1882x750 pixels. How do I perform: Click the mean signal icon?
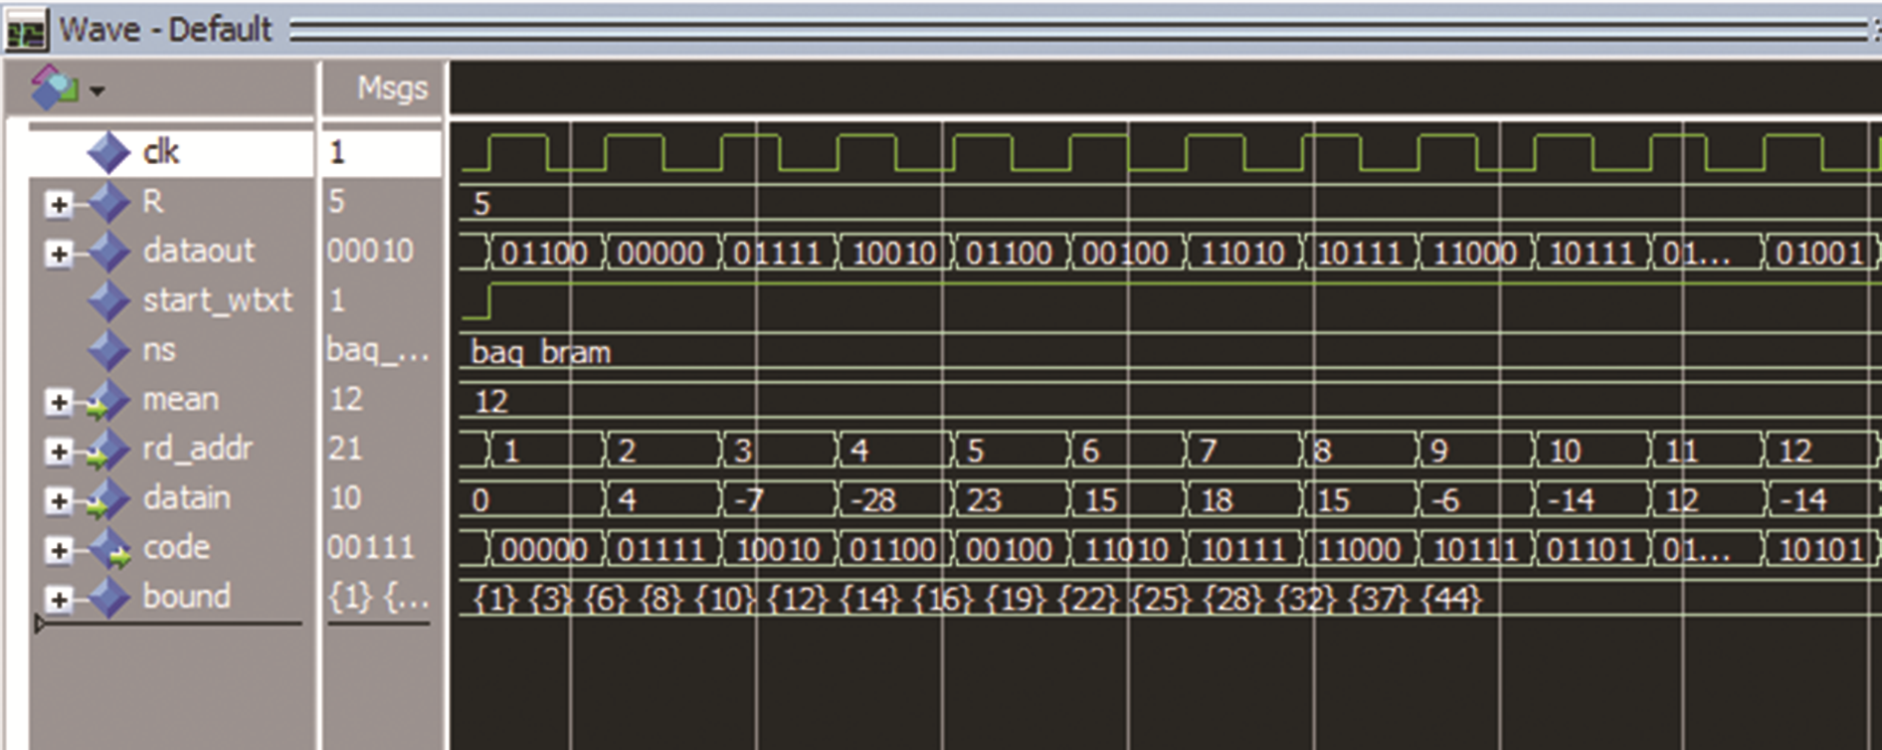(x=108, y=400)
